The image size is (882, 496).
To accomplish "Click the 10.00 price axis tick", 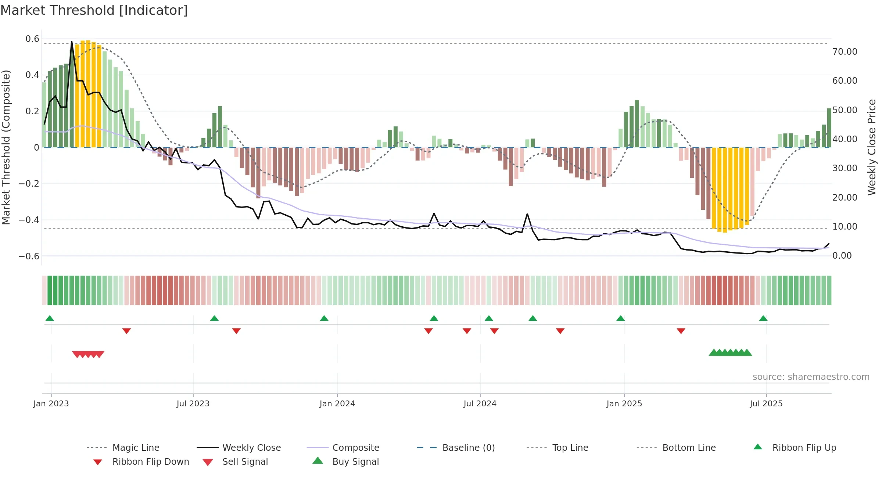I will (845, 226).
